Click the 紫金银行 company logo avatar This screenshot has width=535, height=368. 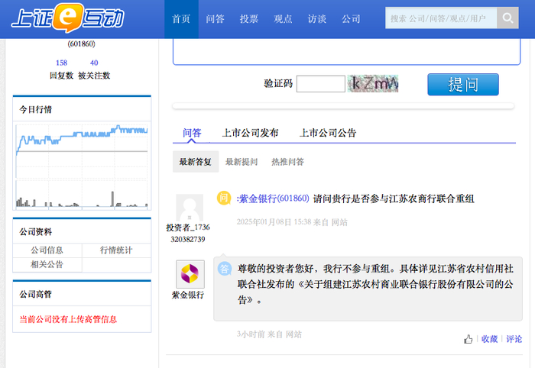[x=190, y=274]
